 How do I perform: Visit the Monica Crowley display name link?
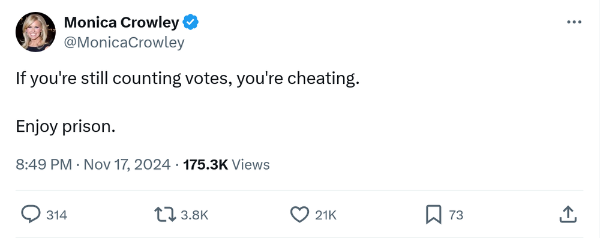tap(121, 23)
